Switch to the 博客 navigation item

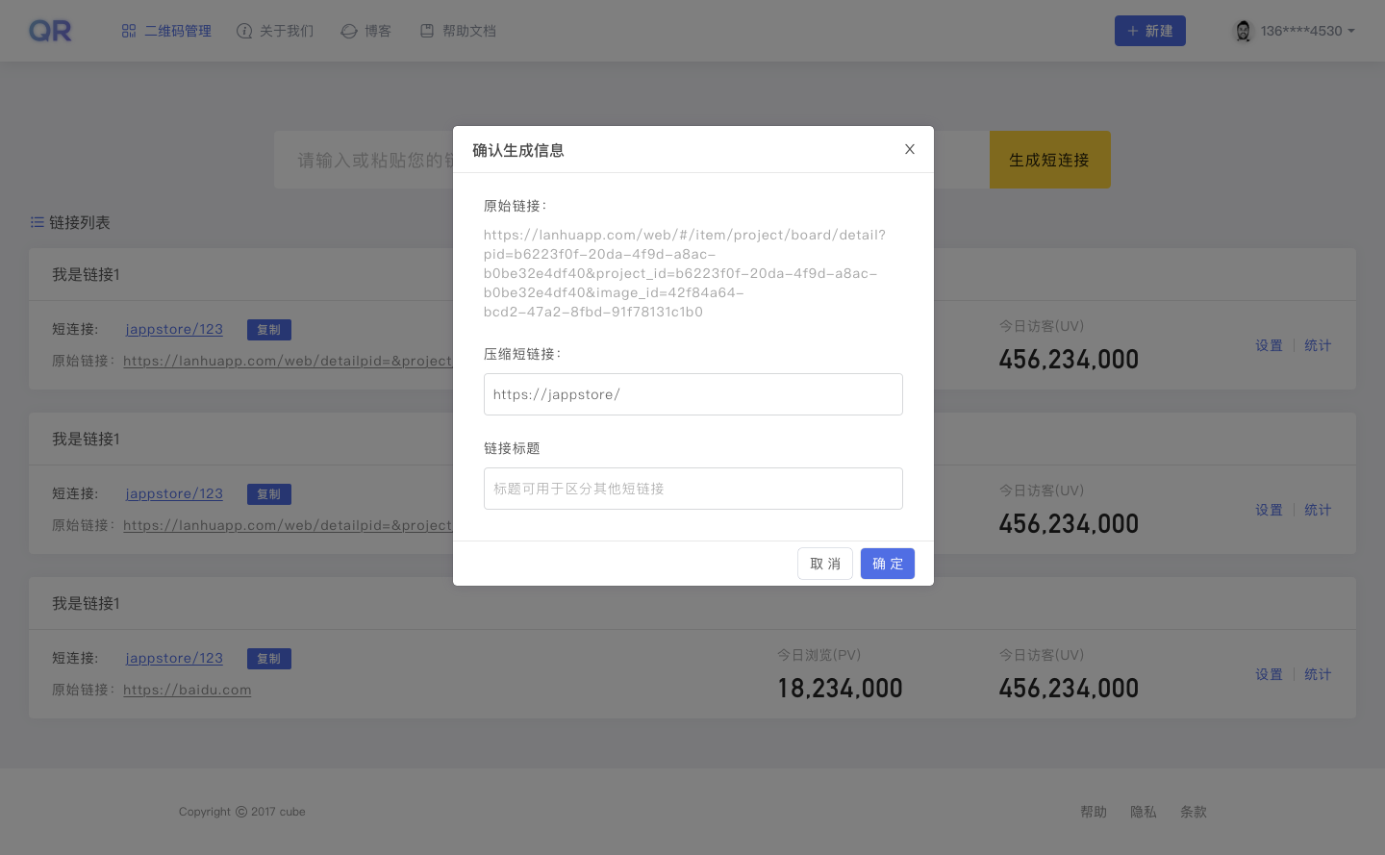(x=375, y=30)
